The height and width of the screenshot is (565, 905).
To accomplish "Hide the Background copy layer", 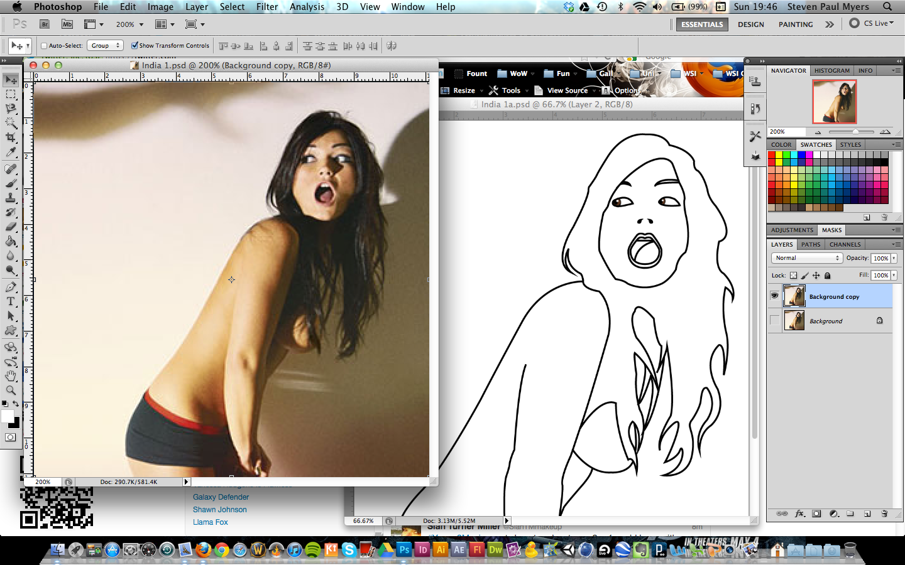I will pos(774,296).
